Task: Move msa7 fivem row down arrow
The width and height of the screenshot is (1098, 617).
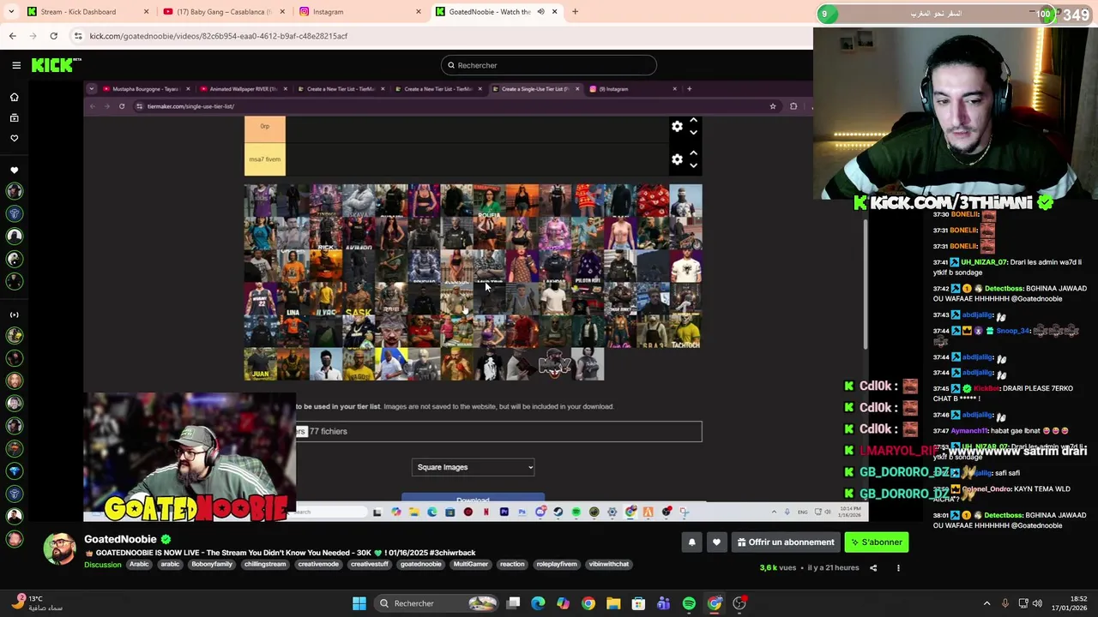Action: [x=693, y=165]
